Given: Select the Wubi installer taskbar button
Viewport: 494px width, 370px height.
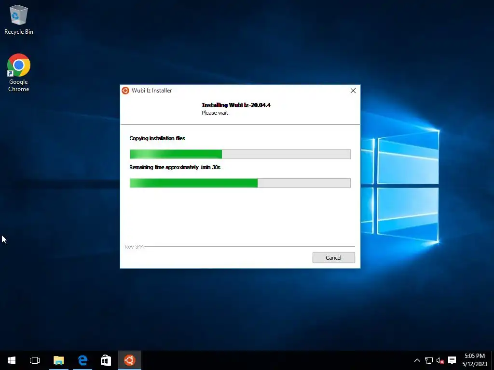Looking at the screenshot, I should [130, 360].
